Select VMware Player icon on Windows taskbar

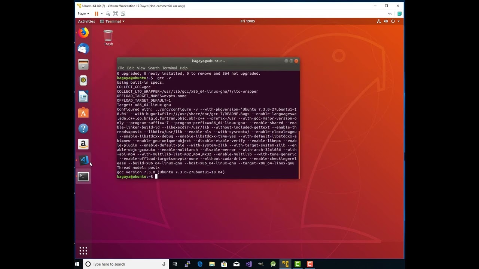285,264
